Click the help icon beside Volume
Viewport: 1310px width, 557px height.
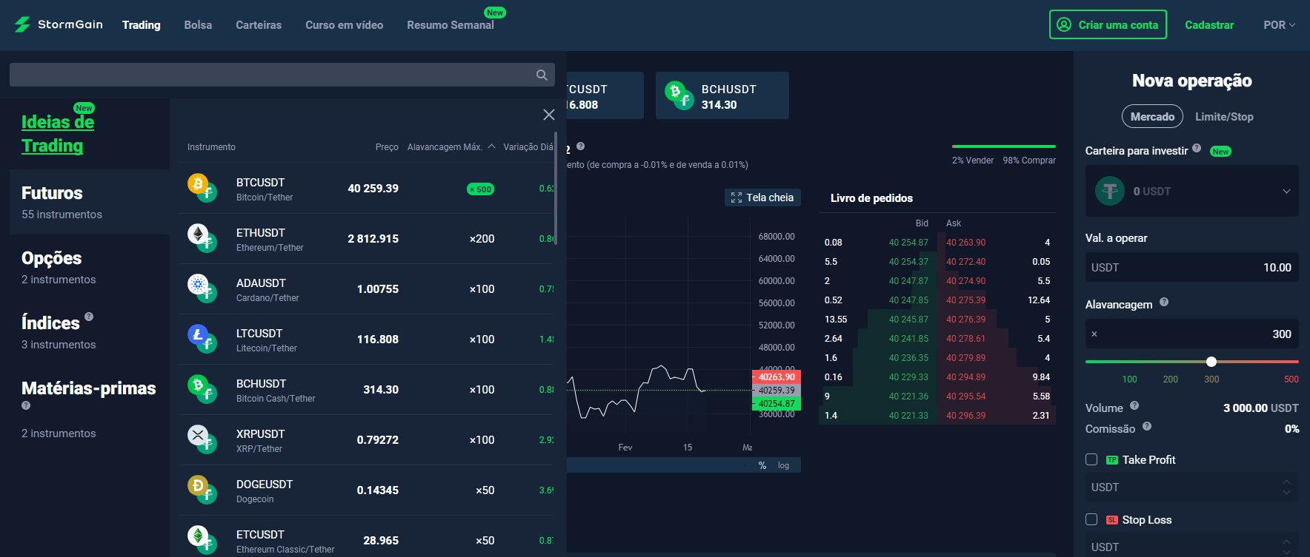[1134, 405]
